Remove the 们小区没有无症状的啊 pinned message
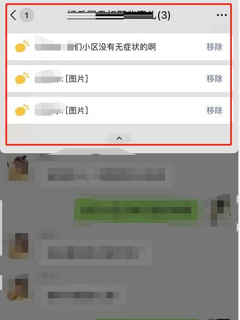The image size is (240, 320). click(x=214, y=47)
